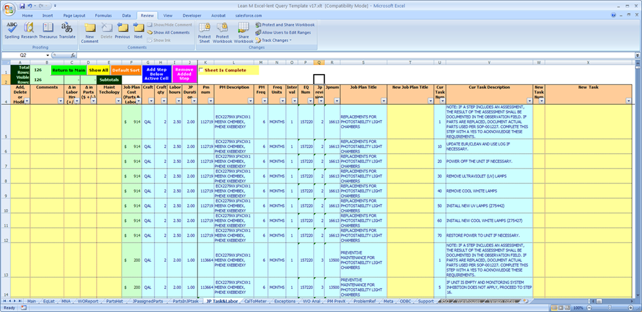This screenshot has width=642, height=312.
Task: Open the Formulas ribbon tab
Action: pyautogui.click(x=103, y=15)
